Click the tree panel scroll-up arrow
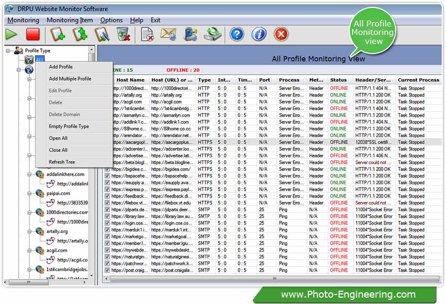The height and width of the screenshot is (304, 446). pos(91,50)
